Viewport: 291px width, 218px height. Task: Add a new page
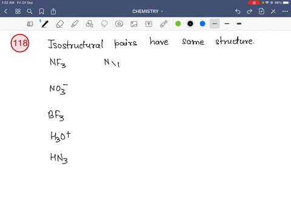(261, 12)
